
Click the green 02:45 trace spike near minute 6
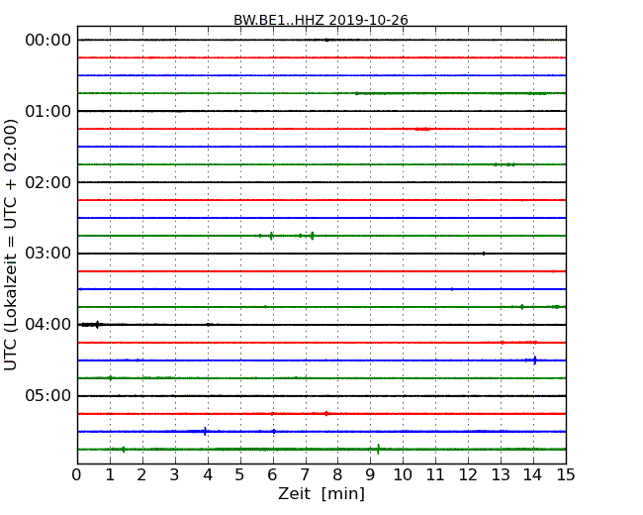(x=271, y=236)
